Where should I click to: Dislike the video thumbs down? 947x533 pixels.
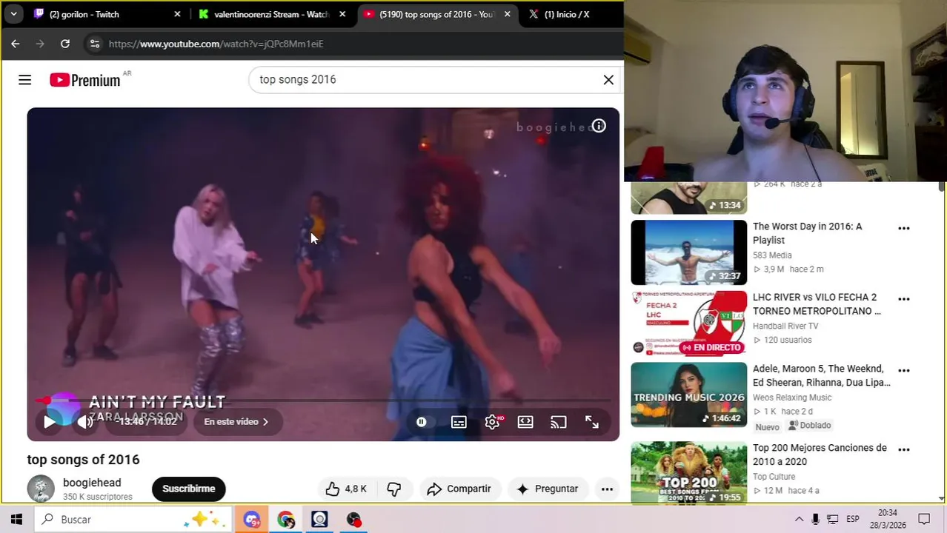[394, 489]
